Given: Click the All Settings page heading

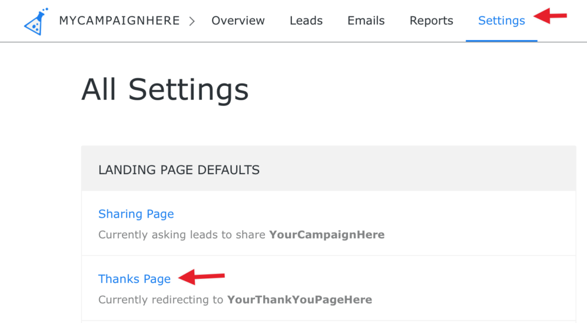Looking at the screenshot, I should pyautogui.click(x=165, y=90).
